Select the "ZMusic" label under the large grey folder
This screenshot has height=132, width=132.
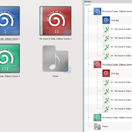click(x=55, y=76)
